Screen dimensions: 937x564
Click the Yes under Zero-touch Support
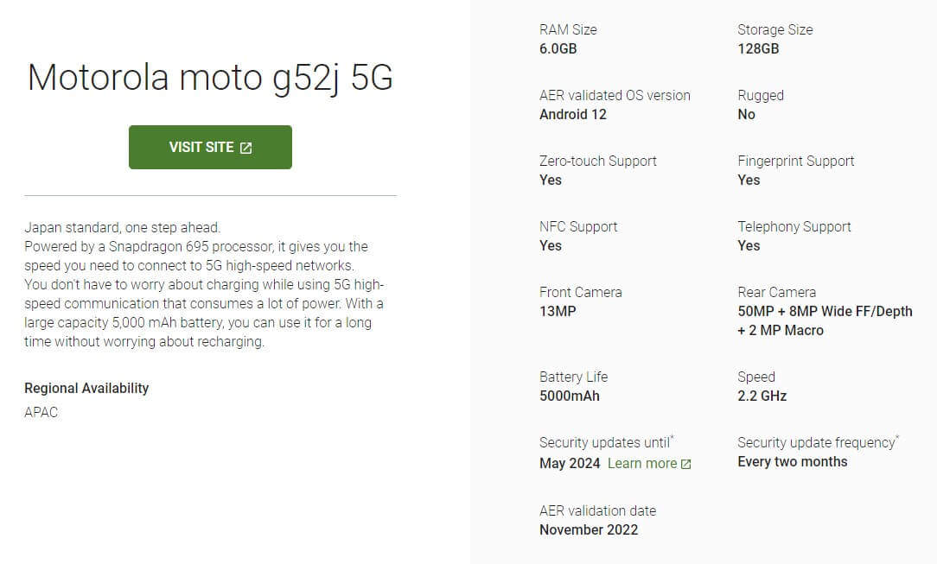(551, 181)
